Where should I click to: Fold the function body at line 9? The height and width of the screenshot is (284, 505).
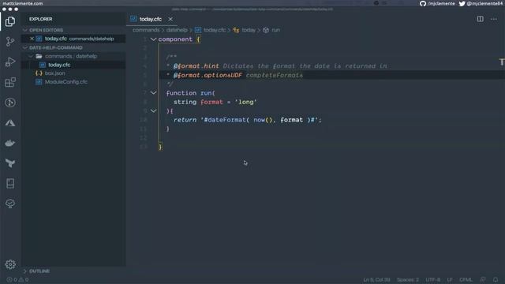153,110
